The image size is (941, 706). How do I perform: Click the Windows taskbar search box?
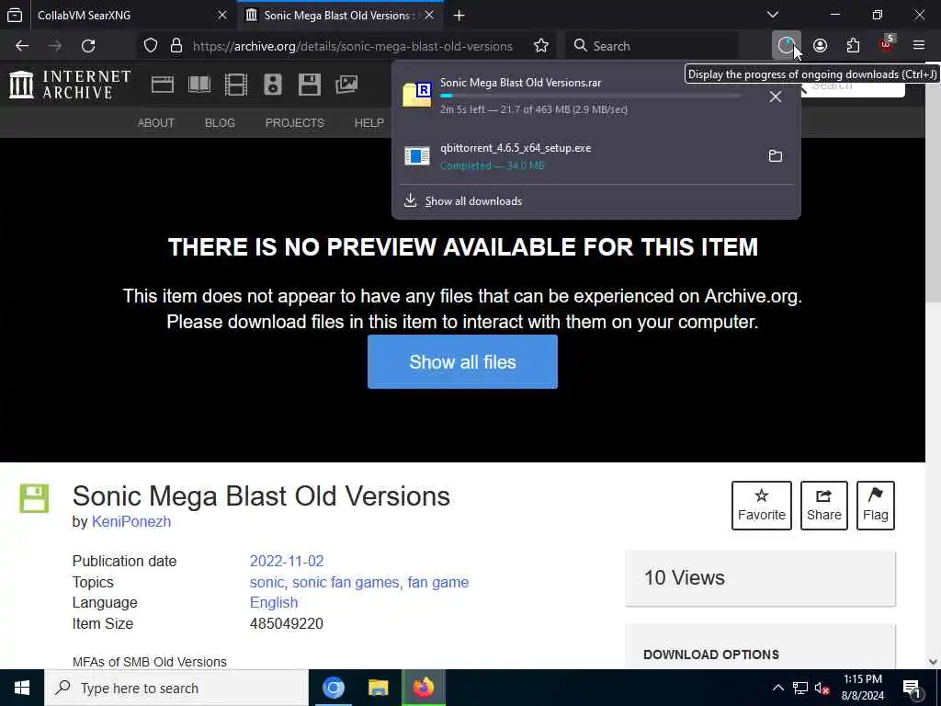[176, 688]
